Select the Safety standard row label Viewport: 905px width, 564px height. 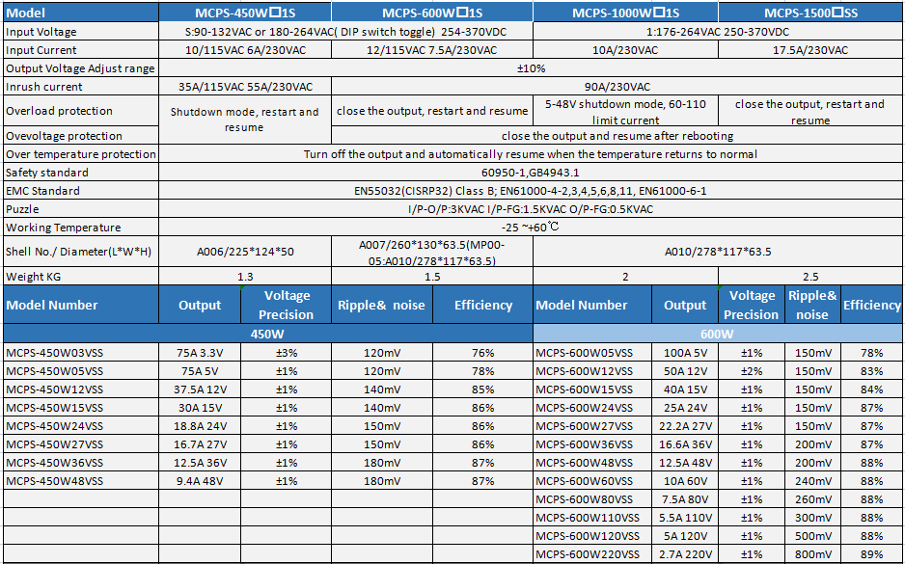tap(79, 173)
